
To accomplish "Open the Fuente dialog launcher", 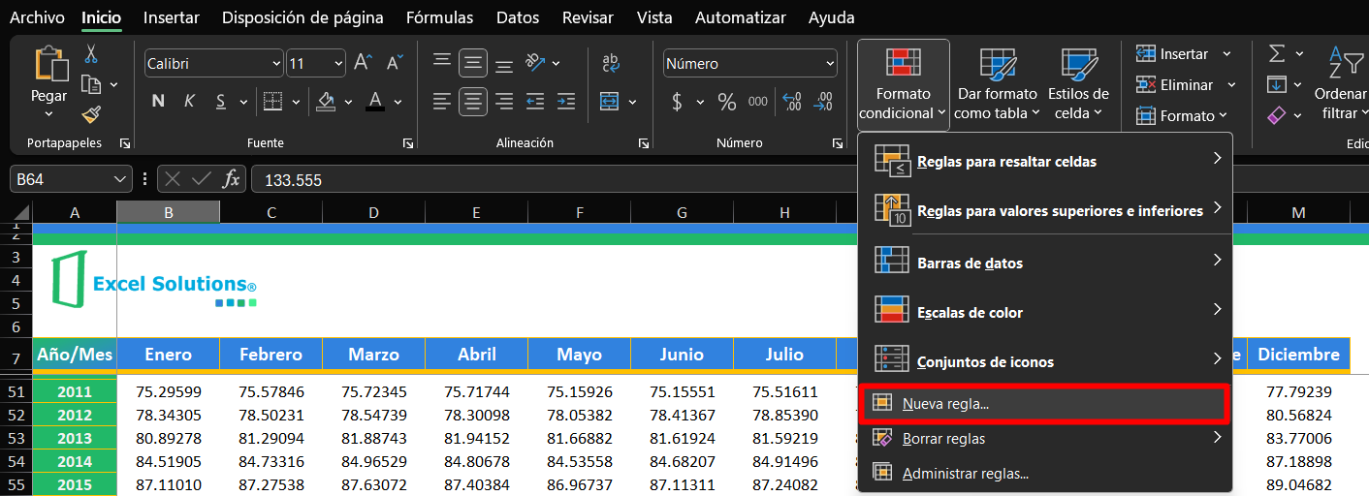I will point(409,143).
